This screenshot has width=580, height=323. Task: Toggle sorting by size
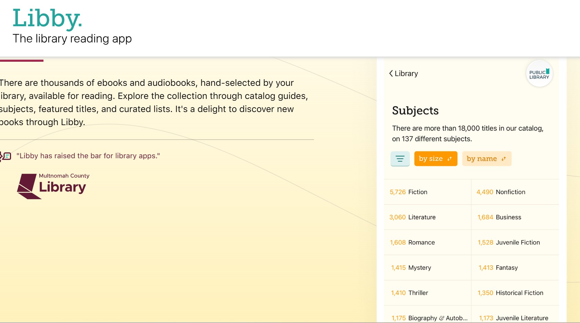click(x=435, y=159)
